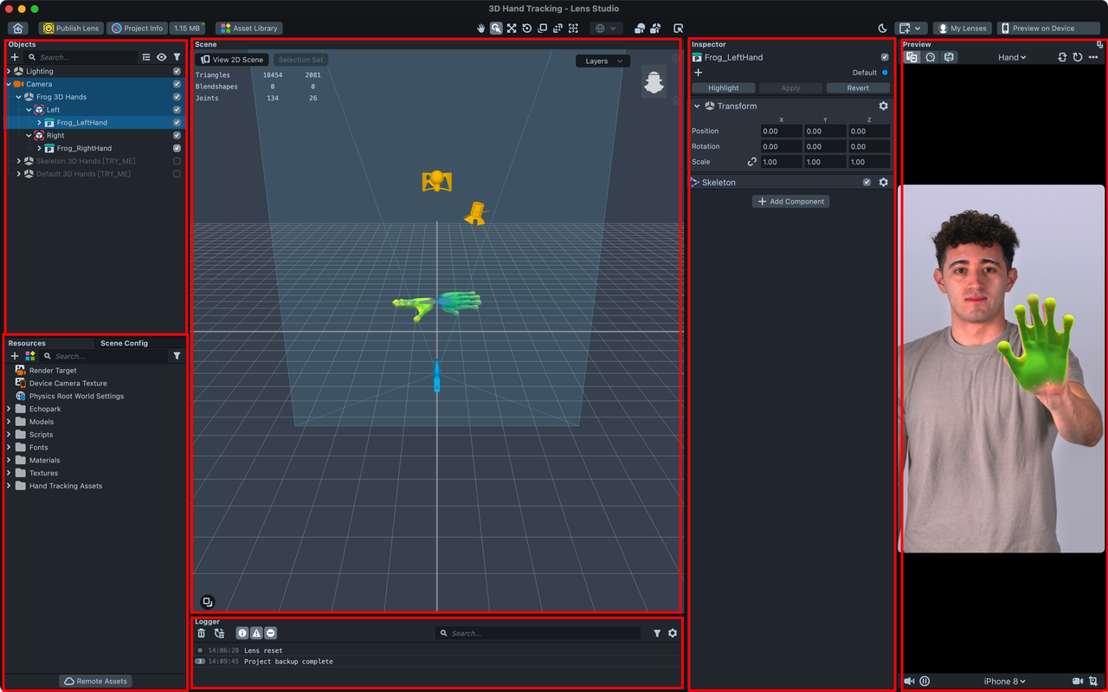This screenshot has height=692, width=1108.
Task: Open Resources filter icon
Action: click(177, 356)
